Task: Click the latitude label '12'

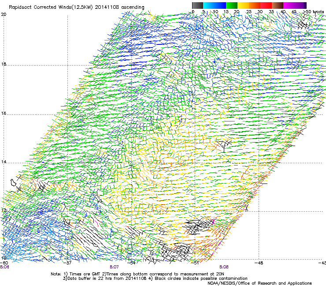Action: point(4,210)
